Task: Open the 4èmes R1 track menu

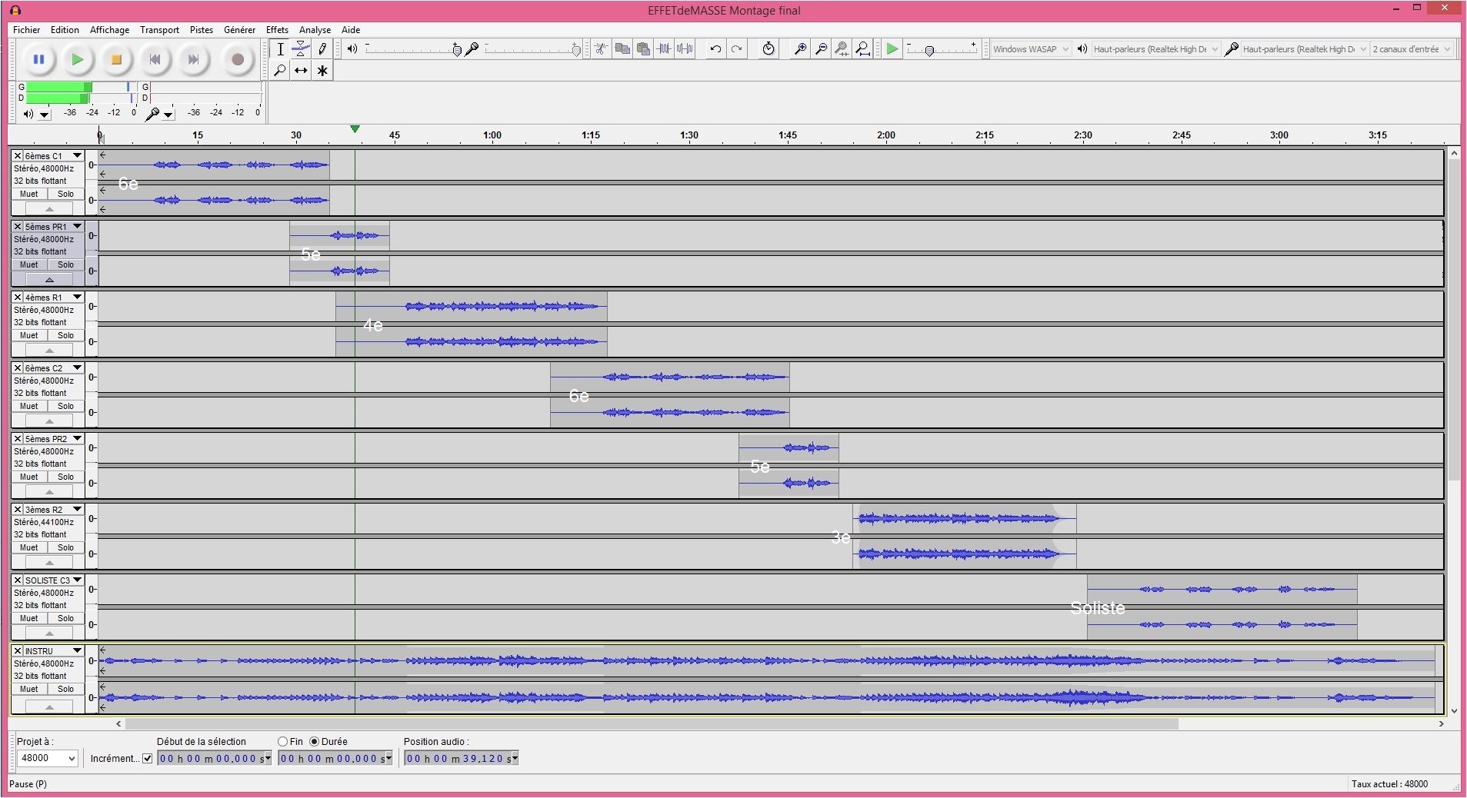Action: [77, 298]
